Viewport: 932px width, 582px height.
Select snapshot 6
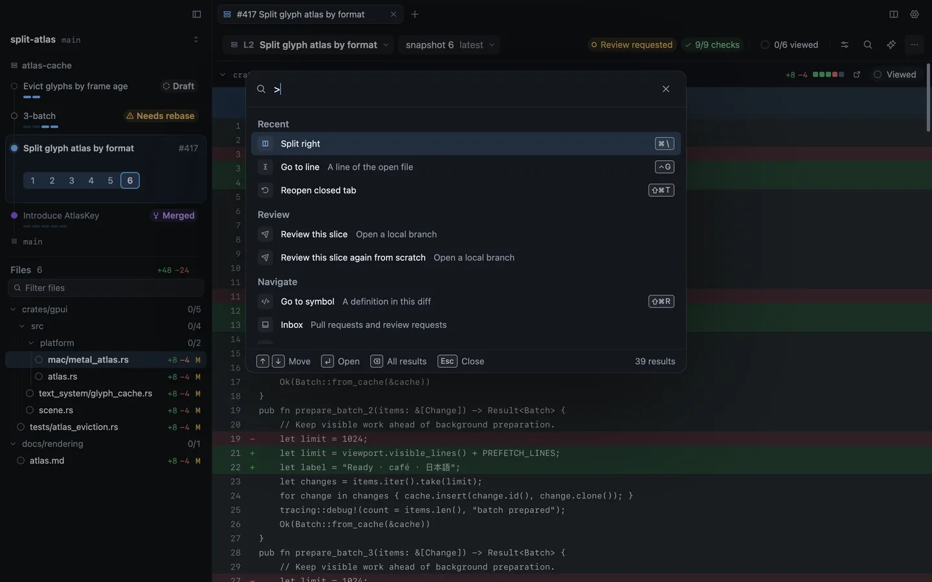[x=130, y=180]
